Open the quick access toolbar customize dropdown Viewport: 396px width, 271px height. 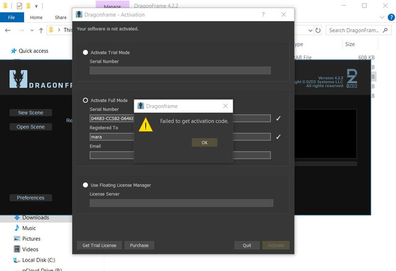pos(37,6)
